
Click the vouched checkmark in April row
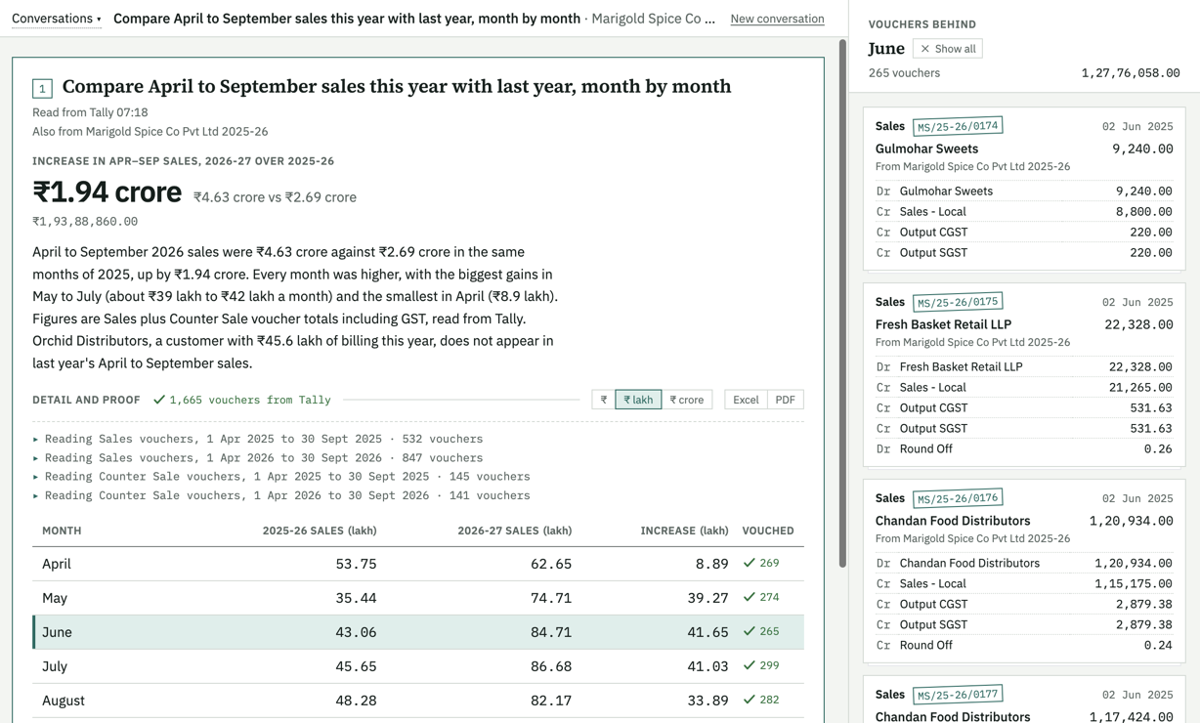(750, 563)
